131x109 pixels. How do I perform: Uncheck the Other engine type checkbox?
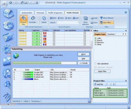(95, 44)
